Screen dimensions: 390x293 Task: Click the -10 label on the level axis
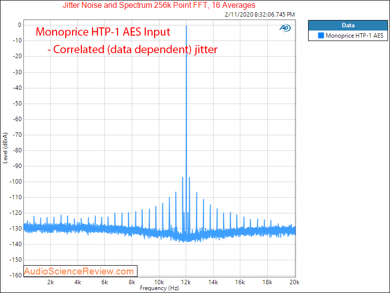point(17,41)
